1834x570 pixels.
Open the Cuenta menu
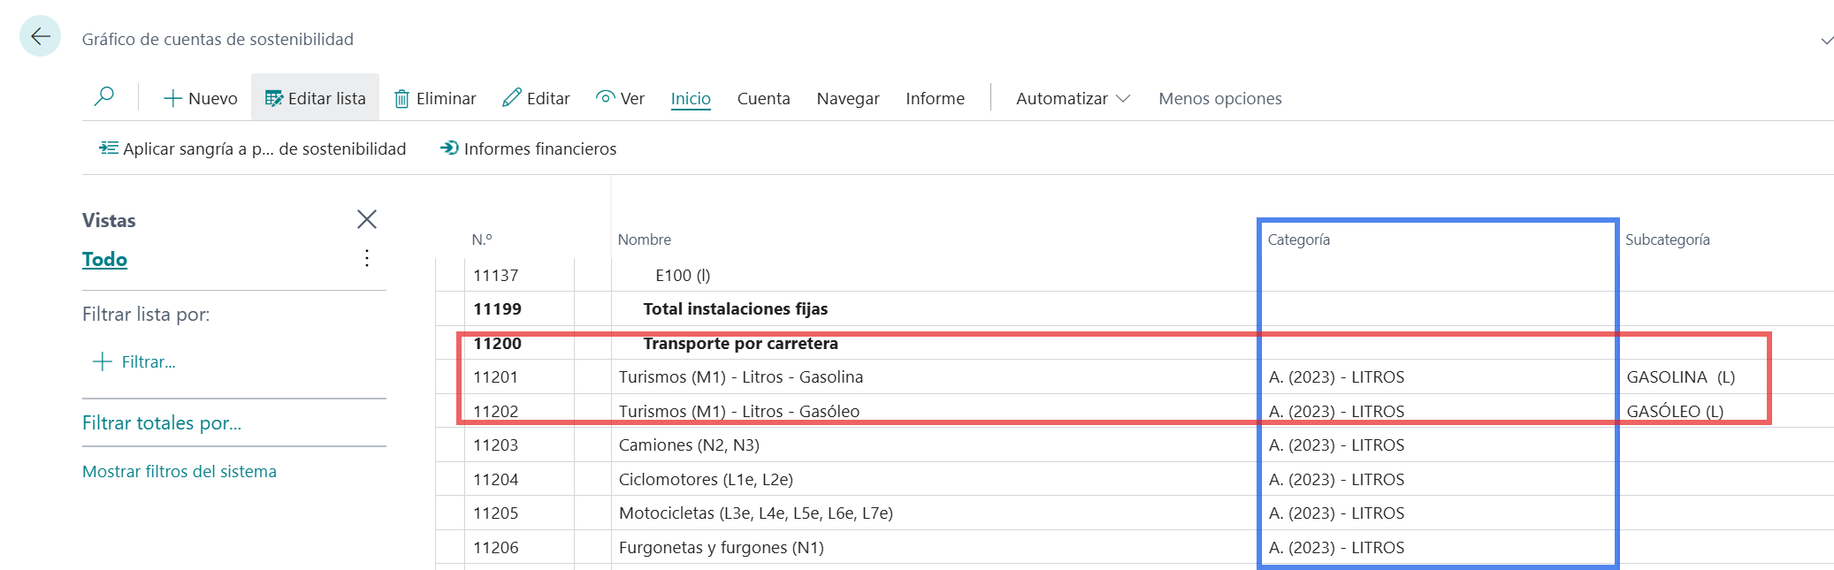[764, 98]
